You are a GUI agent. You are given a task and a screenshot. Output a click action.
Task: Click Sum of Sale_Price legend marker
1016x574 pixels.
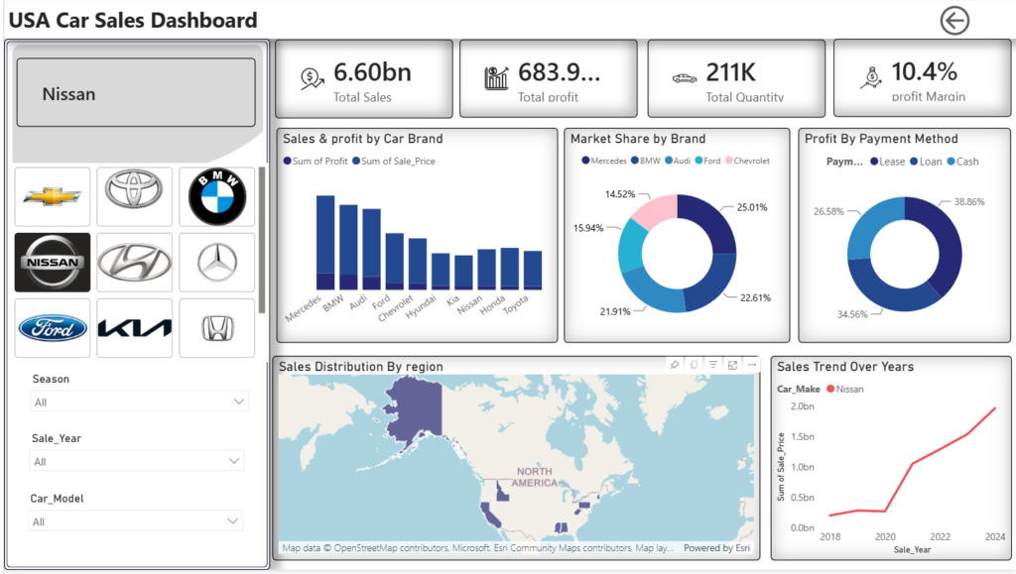(x=356, y=162)
